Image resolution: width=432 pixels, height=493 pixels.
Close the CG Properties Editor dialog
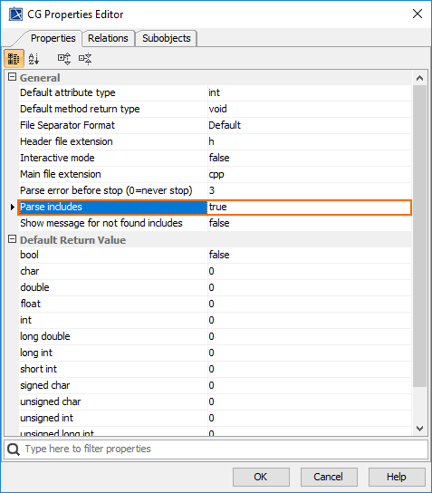click(418, 14)
